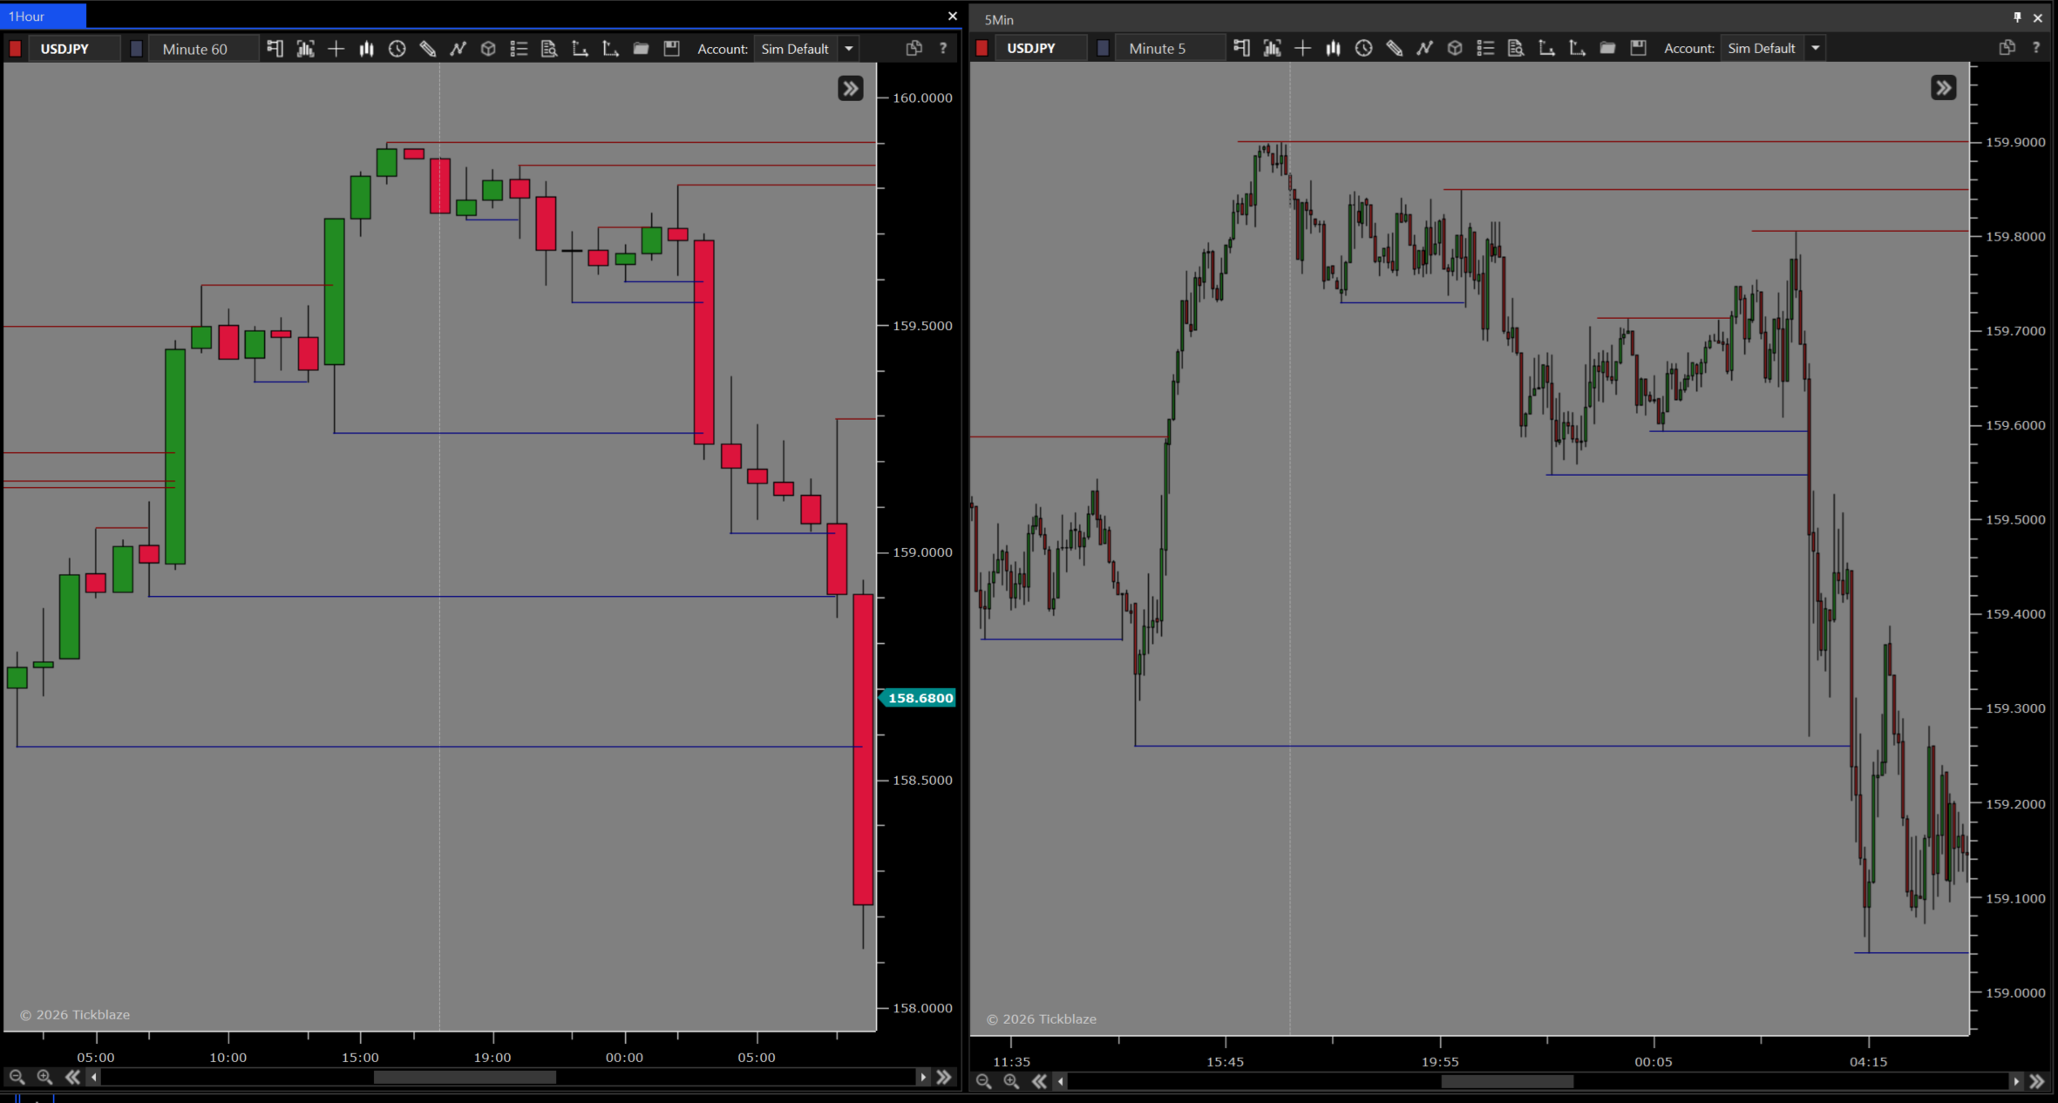
Task: Select the 5Min panel title
Action: 999,19
